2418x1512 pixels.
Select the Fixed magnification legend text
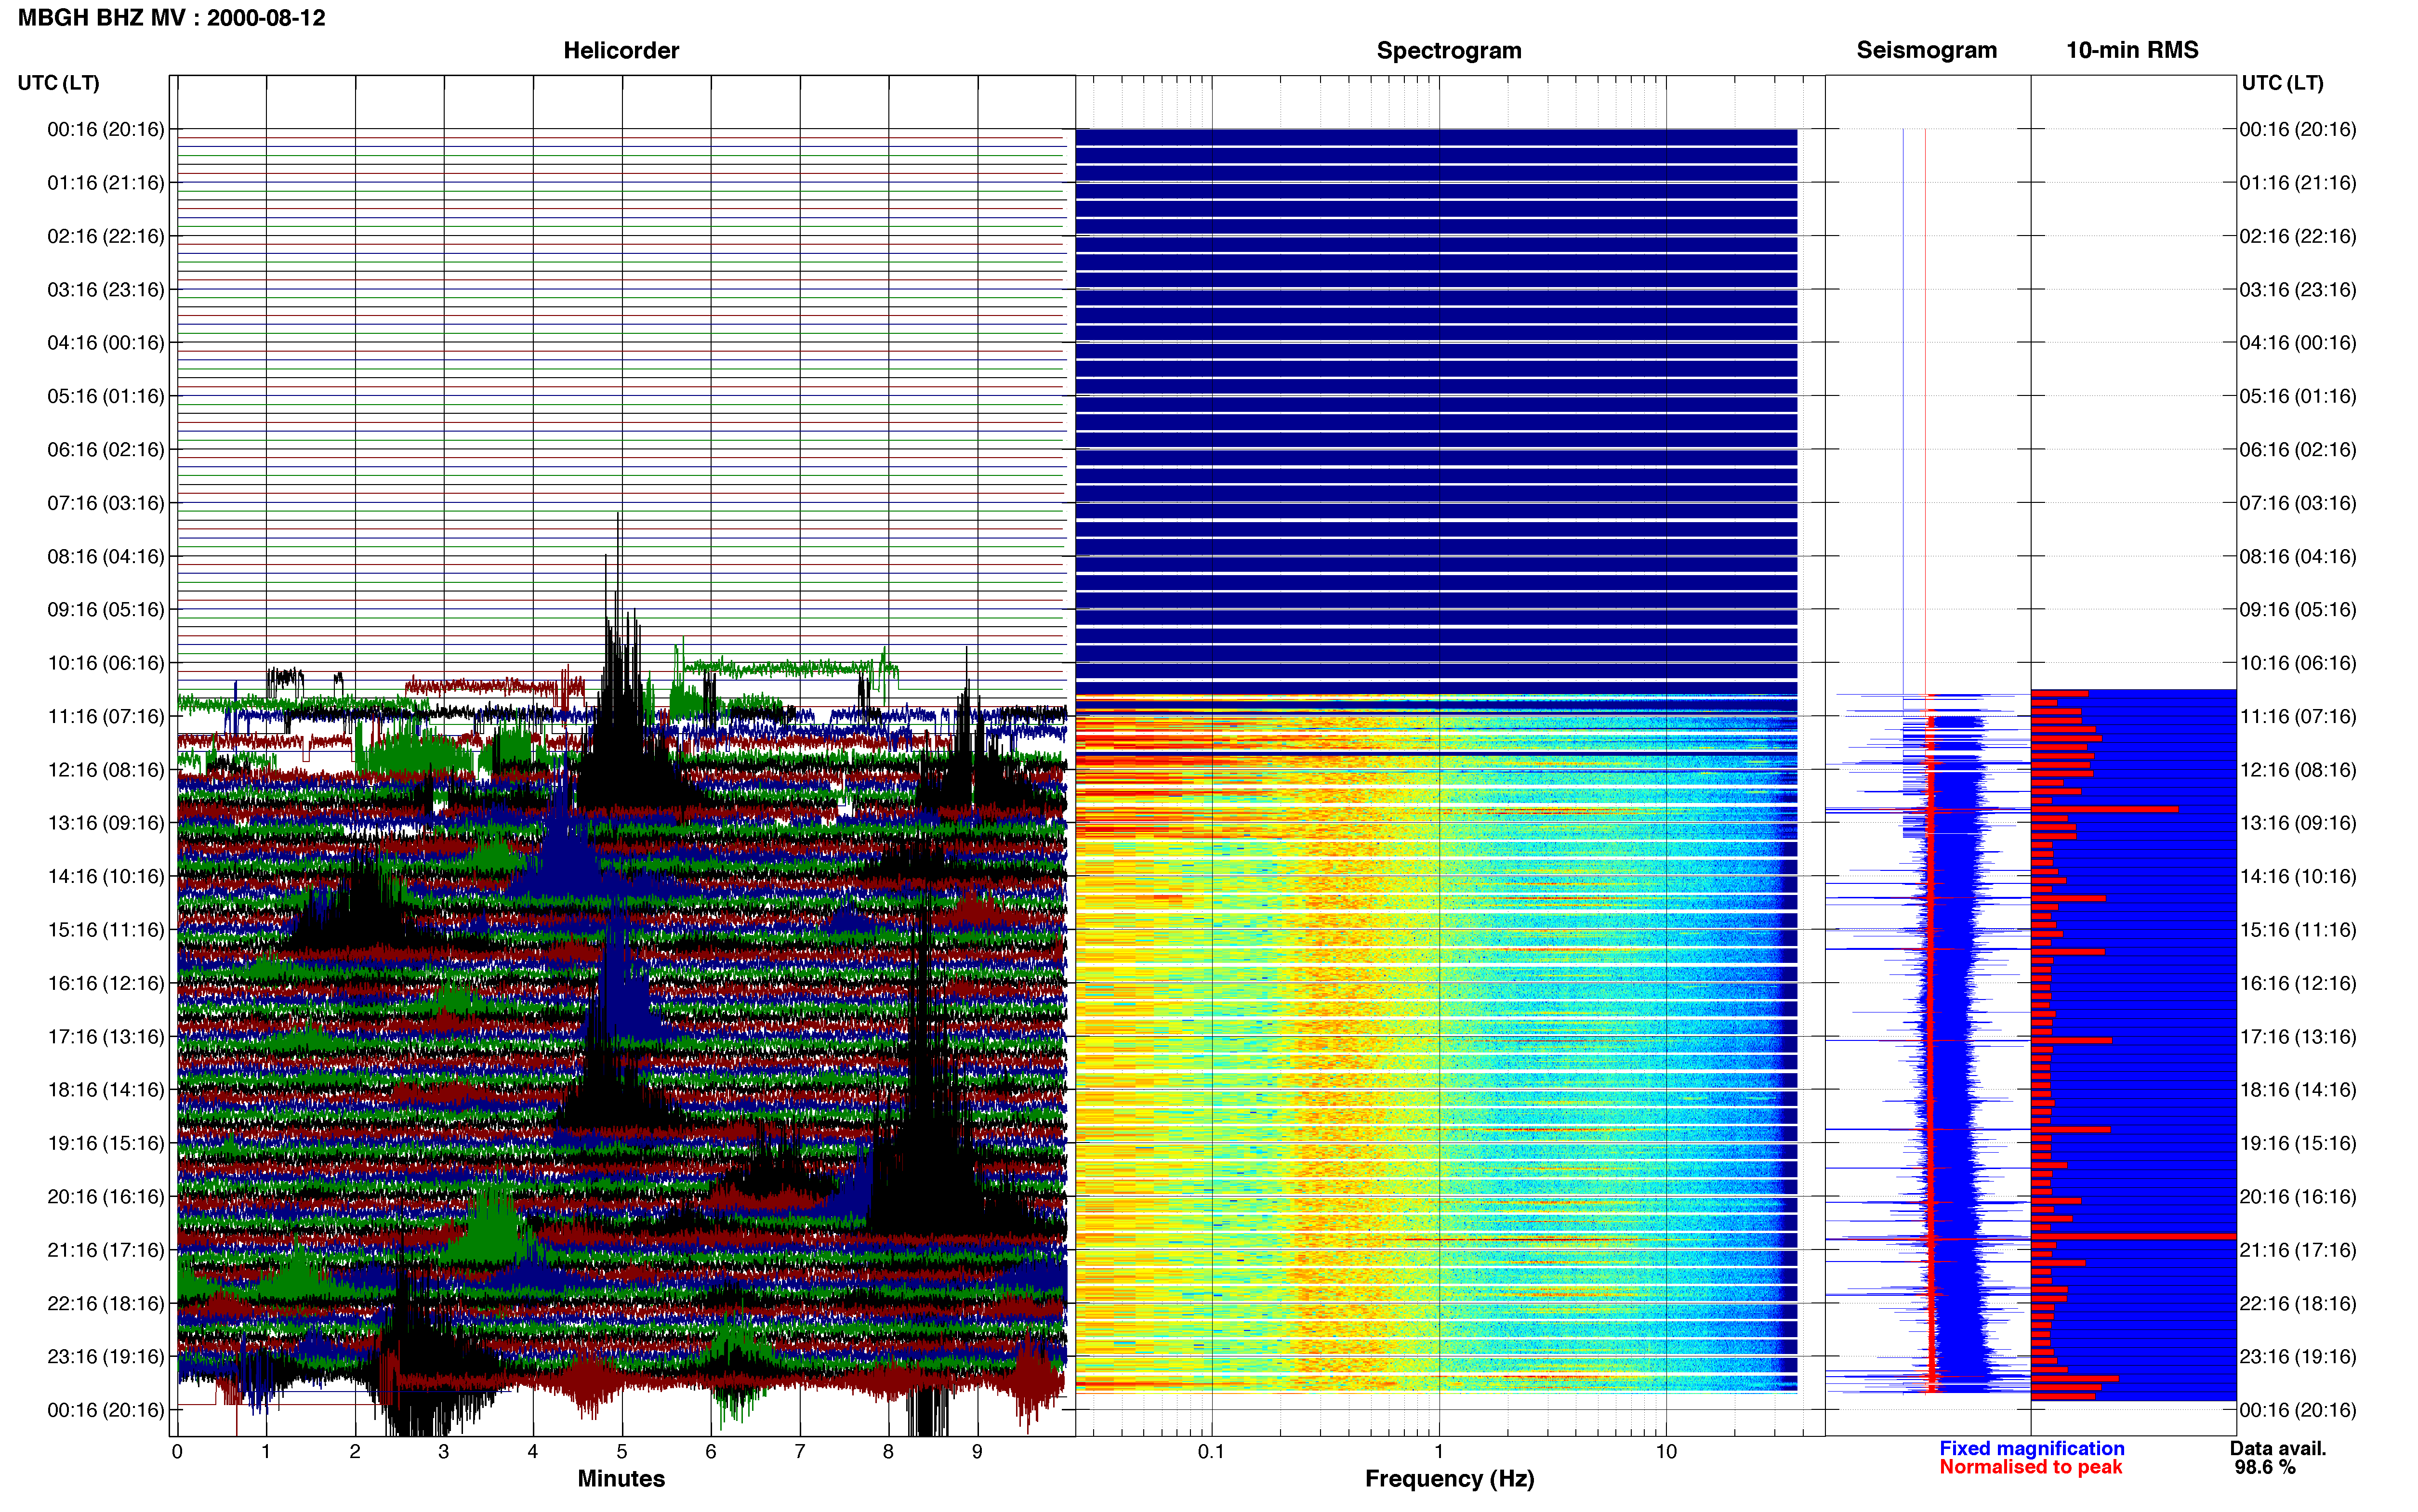coord(2031,1448)
